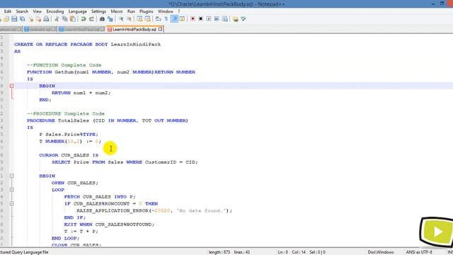Click the Open file toolbar icon
Screen dimensions: 453x255
[x=6, y=19]
